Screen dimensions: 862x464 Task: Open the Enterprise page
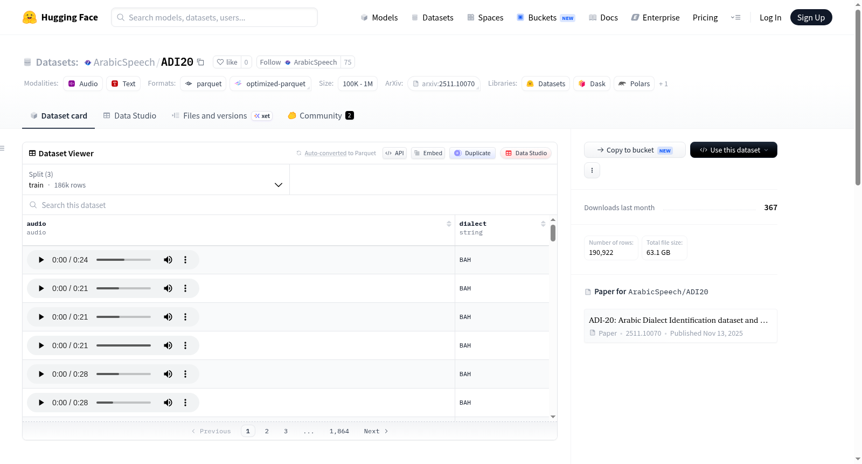click(656, 17)
